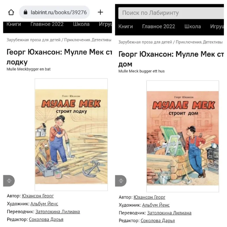This screenshot has height=227, width=227.
Task: Tap floating gray widget icon on right page
Action: (x=121, y=181)
